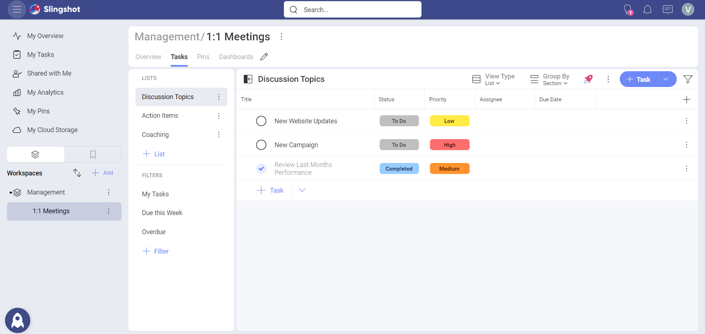Select the Due this Week filter
Screen dimensions: 705x334
(162, 213)
